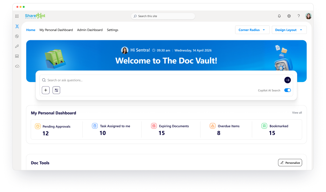326x192 pixels.
Task: Expand the Corner Radius dropdown
Action: [x=252, y=30]
